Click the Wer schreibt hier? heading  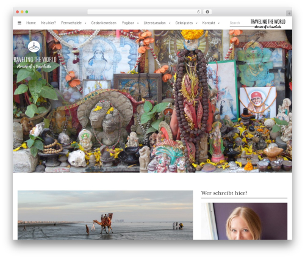[224, 193]
